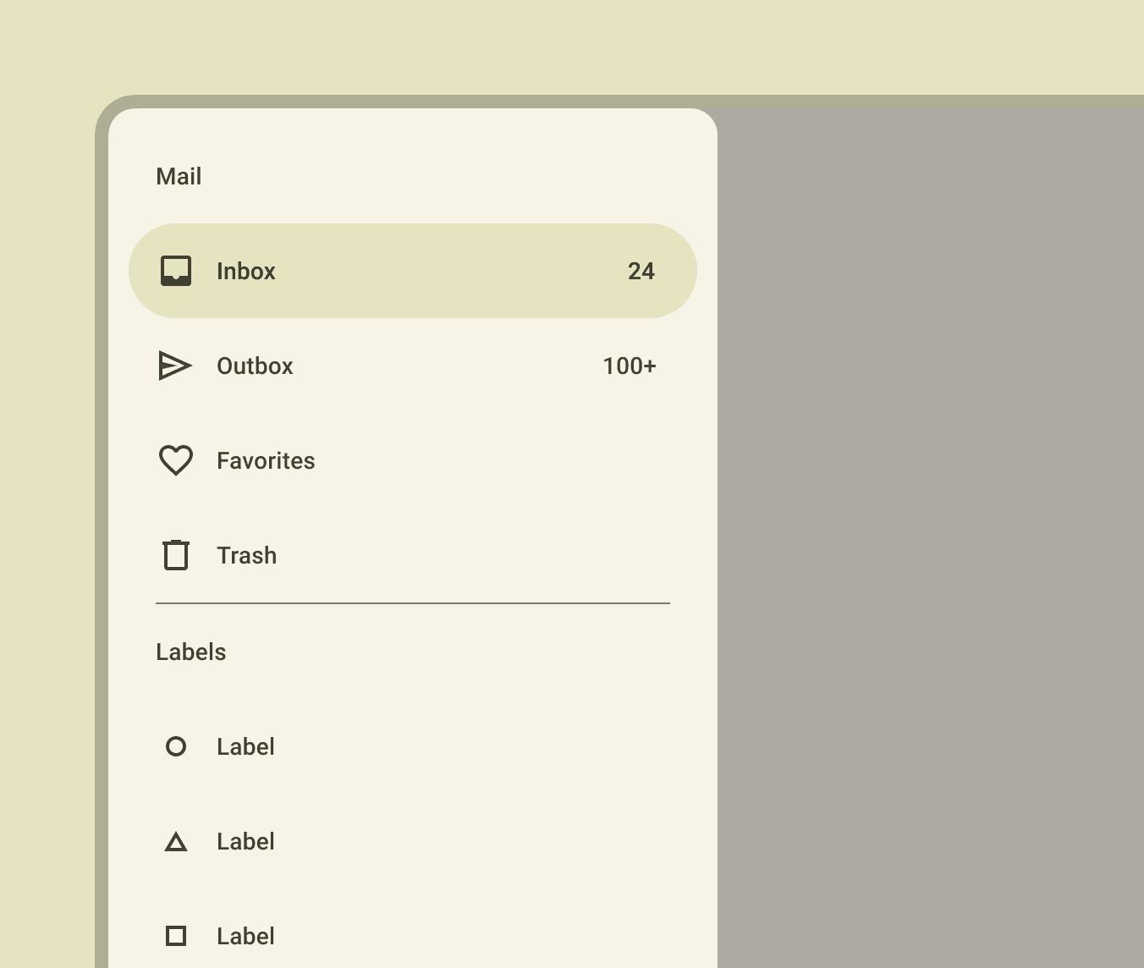
Task: Click the divider line below Trash
Action: pos(413,603)
